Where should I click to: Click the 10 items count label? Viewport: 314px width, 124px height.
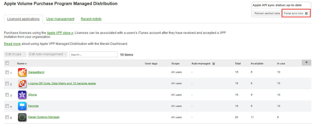click(126, 55)
